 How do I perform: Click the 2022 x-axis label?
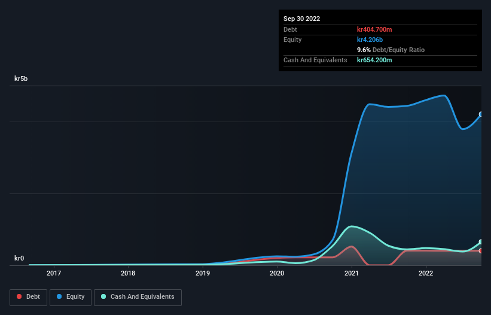(x=426, y=273)
